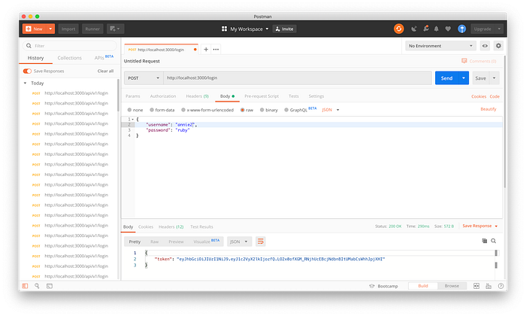Open the user avatar menu
This screenshot has width=526, height=316.
[x=462, y=29]
